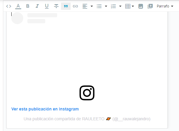Open the Parrafo paragraph style dropdown
179x131 pixels.
[165, 6]
